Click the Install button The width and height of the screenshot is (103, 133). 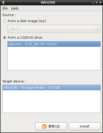click(x=85, y=126)
